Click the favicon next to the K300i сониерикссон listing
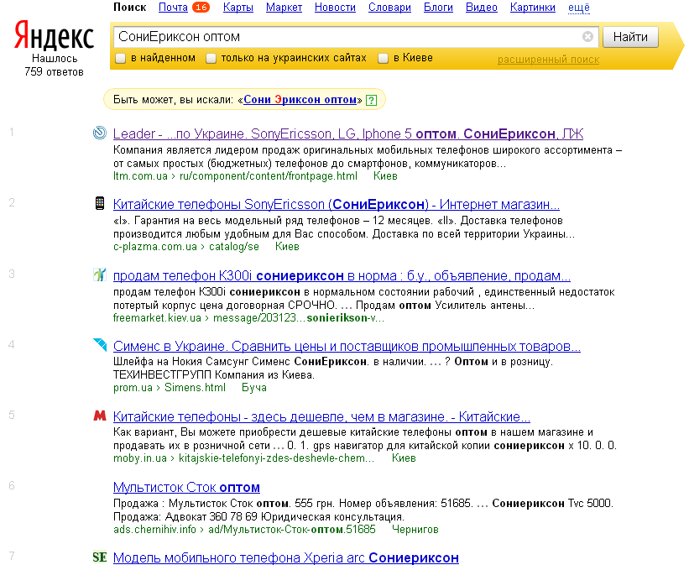Screen dimensions: 689x565 click(100, 276)
